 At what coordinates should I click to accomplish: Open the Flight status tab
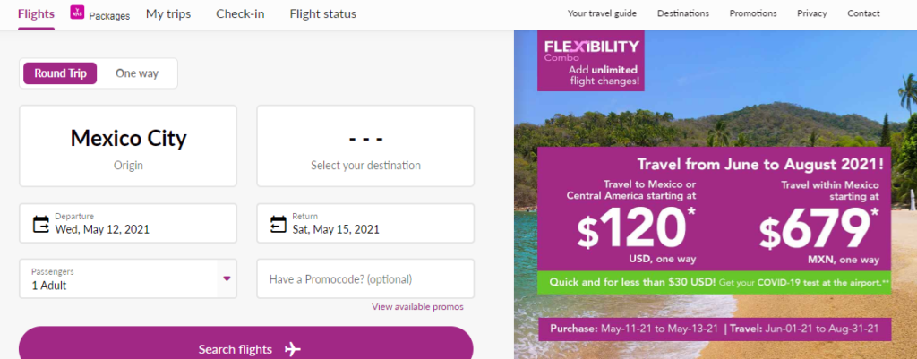323,14
